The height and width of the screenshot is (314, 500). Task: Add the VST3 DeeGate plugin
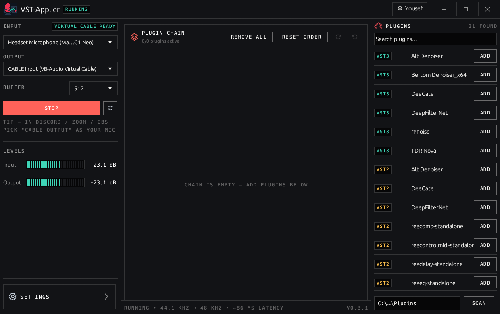[x=485, y=94]
